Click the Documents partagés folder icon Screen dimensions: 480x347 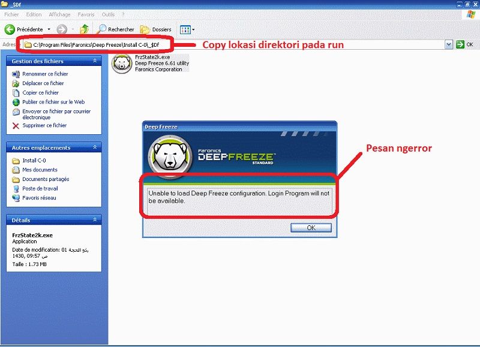click(16, 180)
